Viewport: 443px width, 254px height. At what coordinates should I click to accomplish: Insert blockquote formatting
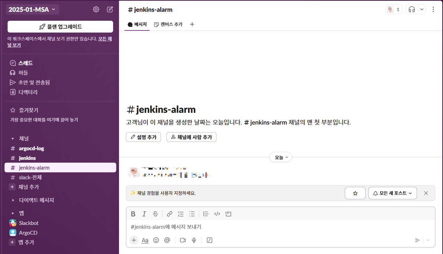206,214
